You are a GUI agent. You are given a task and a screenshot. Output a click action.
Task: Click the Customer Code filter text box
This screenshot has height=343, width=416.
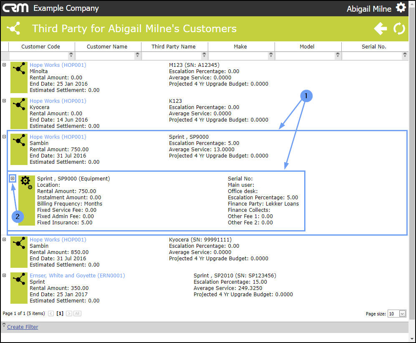[39, 56]
